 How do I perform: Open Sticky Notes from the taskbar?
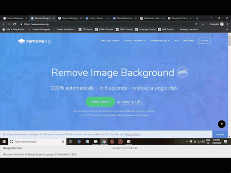coord(129,141)
